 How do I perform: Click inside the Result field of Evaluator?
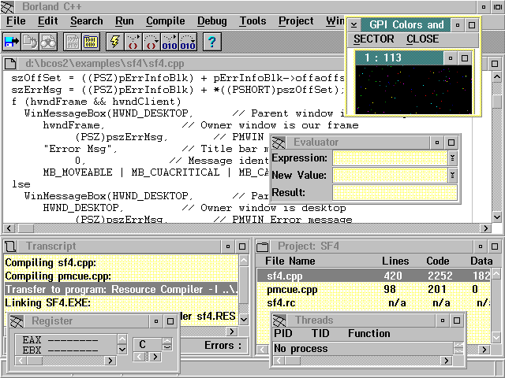[394, 193]
